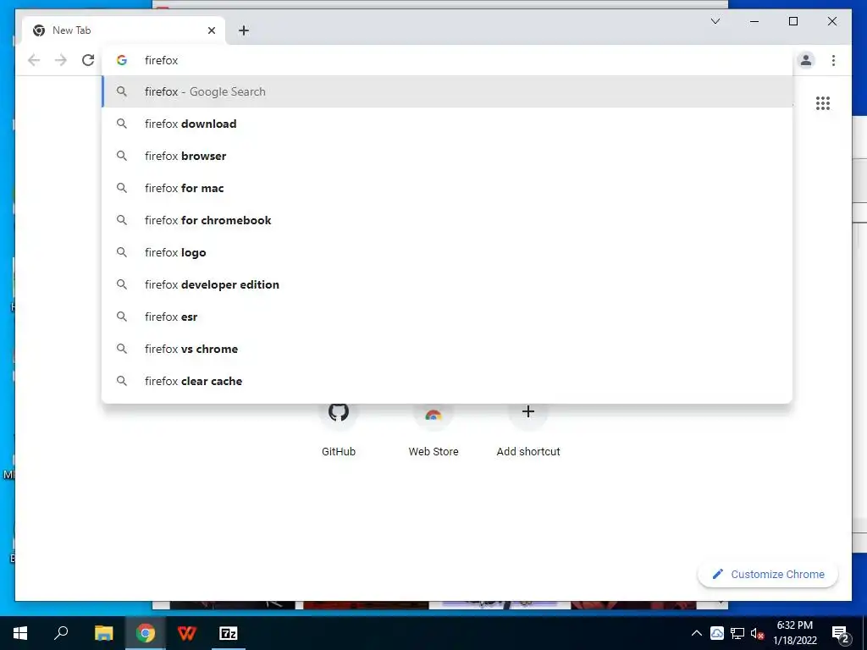Click the cloud tray icon

pos(717,633)
